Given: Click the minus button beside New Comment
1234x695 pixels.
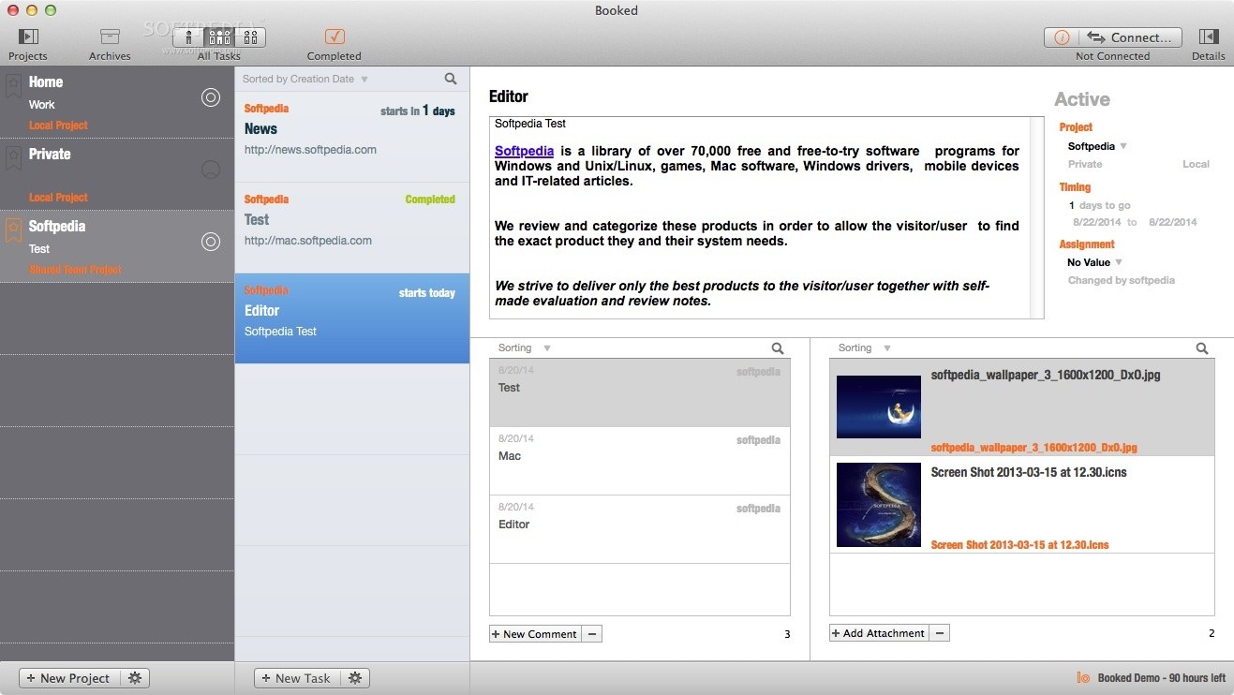Looking at the screenshot, I should pos(591,634).
